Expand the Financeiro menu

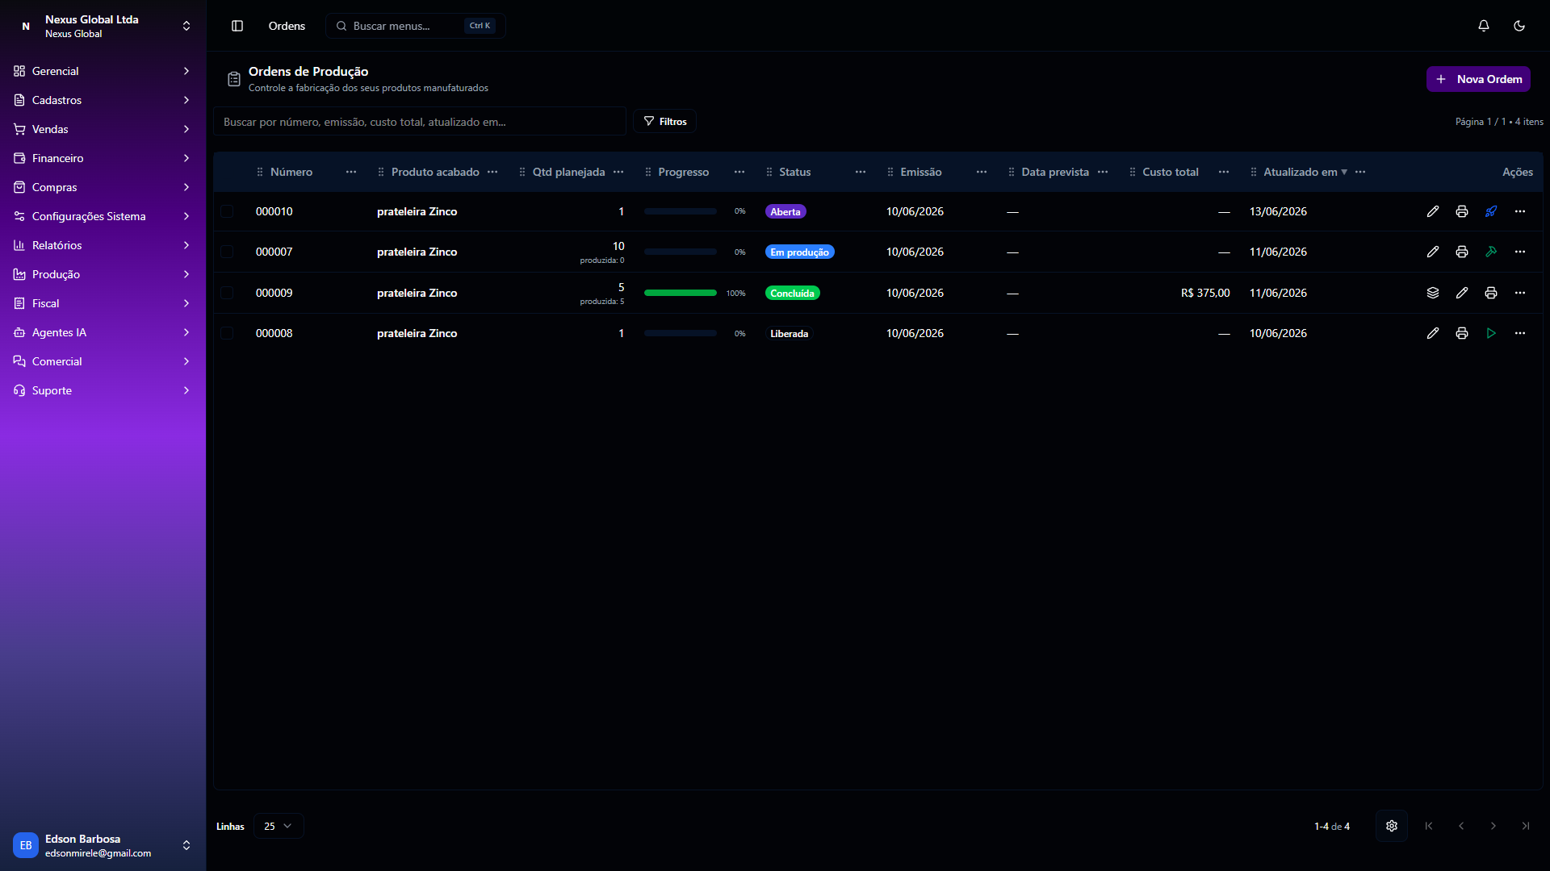tap(103, 158)
